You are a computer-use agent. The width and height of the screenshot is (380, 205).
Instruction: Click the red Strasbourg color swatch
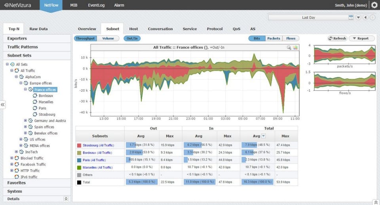79,145
